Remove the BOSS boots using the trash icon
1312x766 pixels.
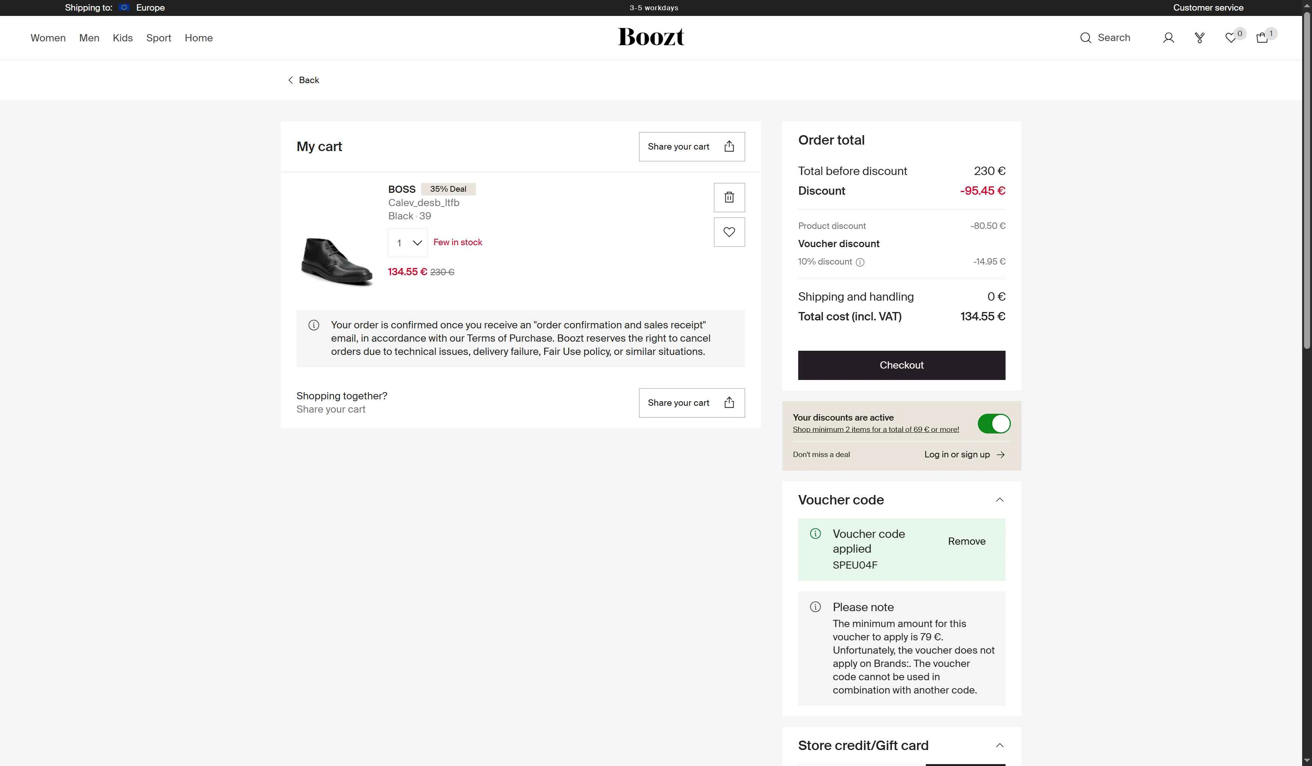click(729, 197)
